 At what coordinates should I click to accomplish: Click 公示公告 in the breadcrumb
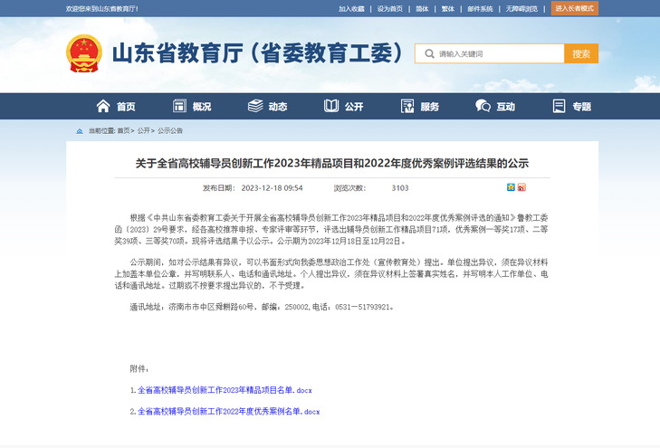pos(170,131)
